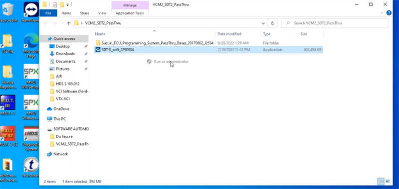This screenshot has width=399, height=189.
Task: Switch to large icons view
Action: (388, 182)
